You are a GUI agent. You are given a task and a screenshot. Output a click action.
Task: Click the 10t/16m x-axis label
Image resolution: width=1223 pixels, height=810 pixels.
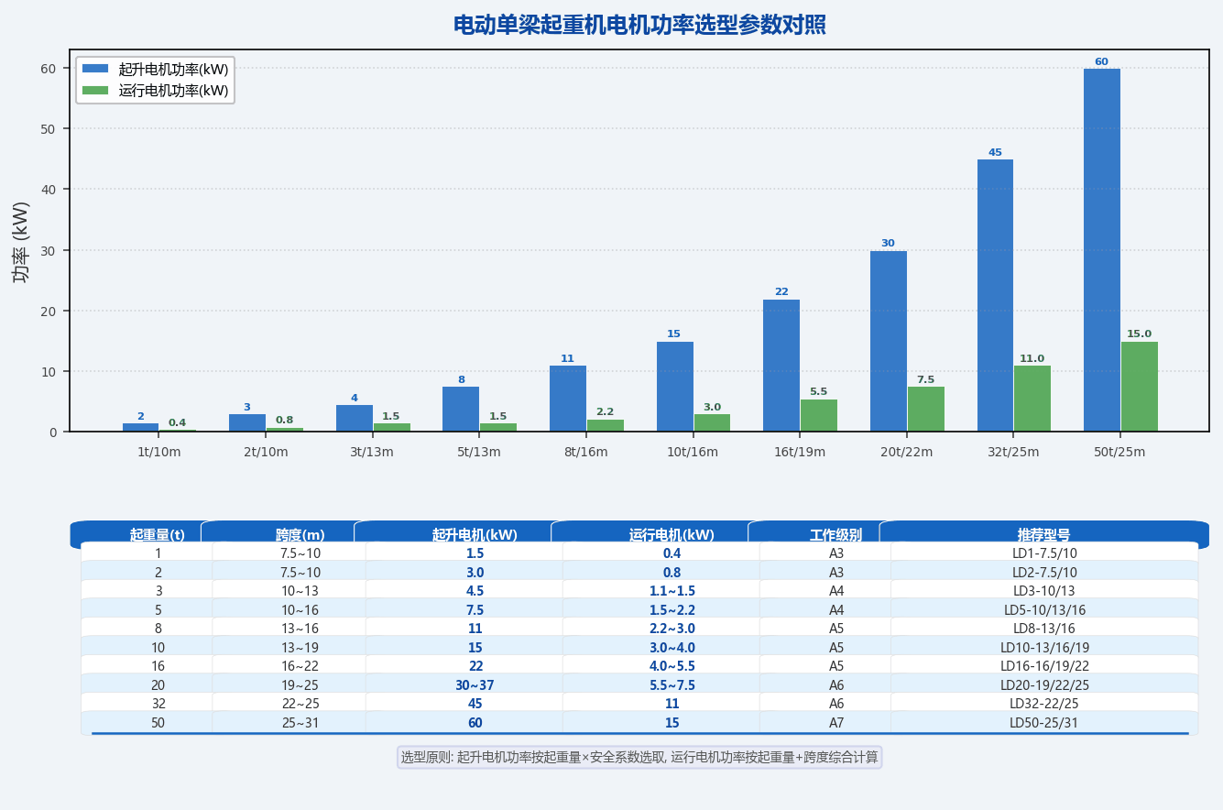[693, 452]
